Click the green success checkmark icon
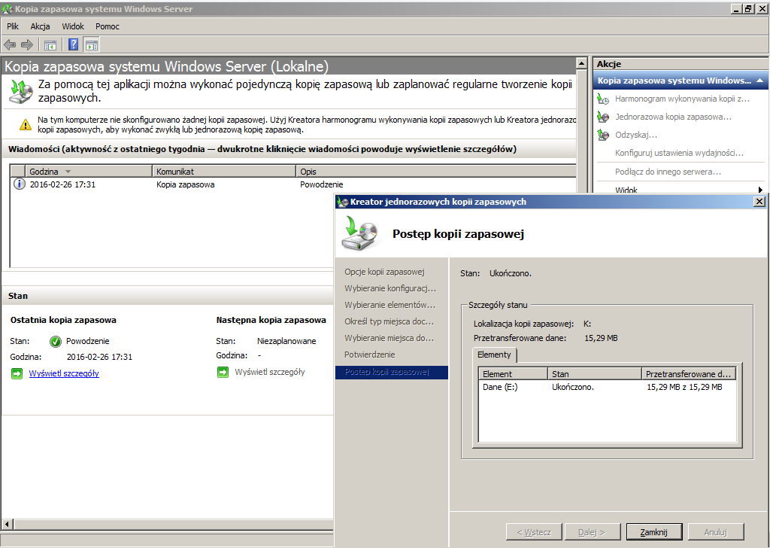770x548 pixels. tap(56, 341)
